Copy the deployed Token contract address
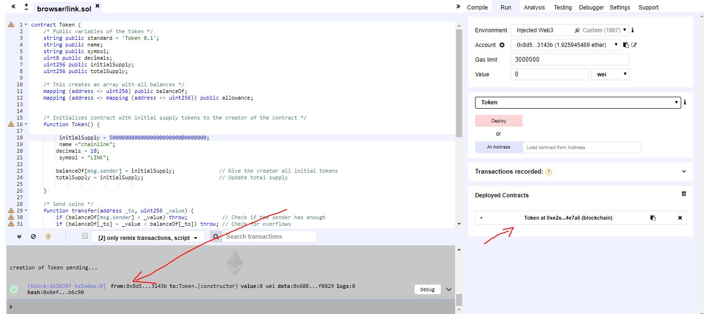 [x=653, y=218]
